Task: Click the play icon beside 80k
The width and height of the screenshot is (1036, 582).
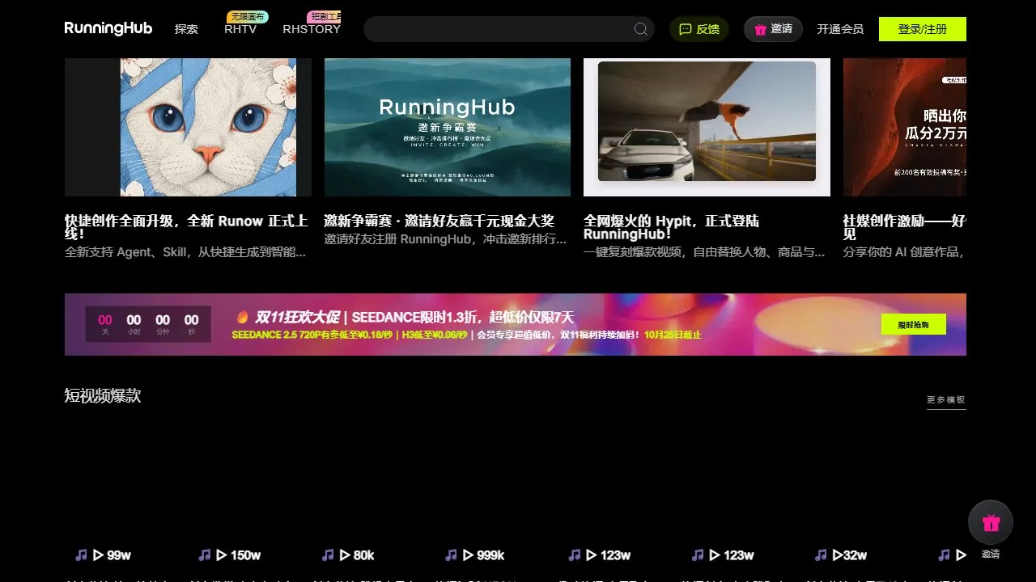Action: pos(345,555)
